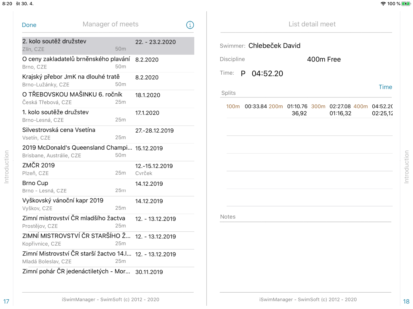Select 1. kolo soutěže družstev meet
Image resolution: width=413 pixels, height=309 pixels.
(108, 116)
